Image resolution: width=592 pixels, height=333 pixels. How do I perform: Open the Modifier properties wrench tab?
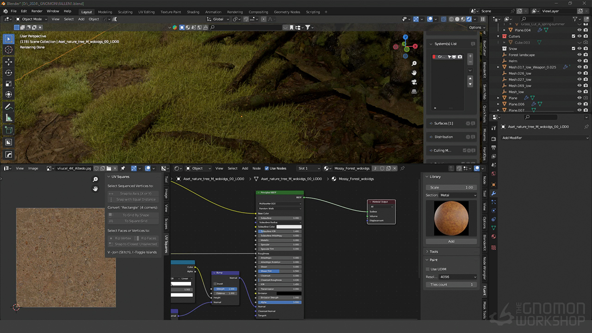tap(493, 193)
